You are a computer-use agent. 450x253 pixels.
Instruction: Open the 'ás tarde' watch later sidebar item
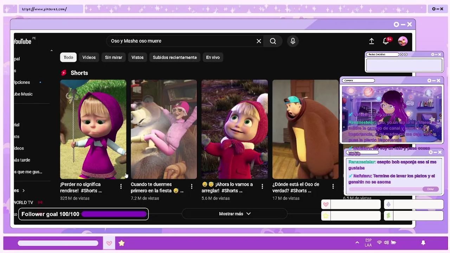pyautogui.click(x=22, y=160)
